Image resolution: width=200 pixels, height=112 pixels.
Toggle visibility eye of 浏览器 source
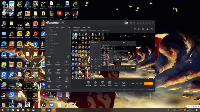[x=47, y=34]
